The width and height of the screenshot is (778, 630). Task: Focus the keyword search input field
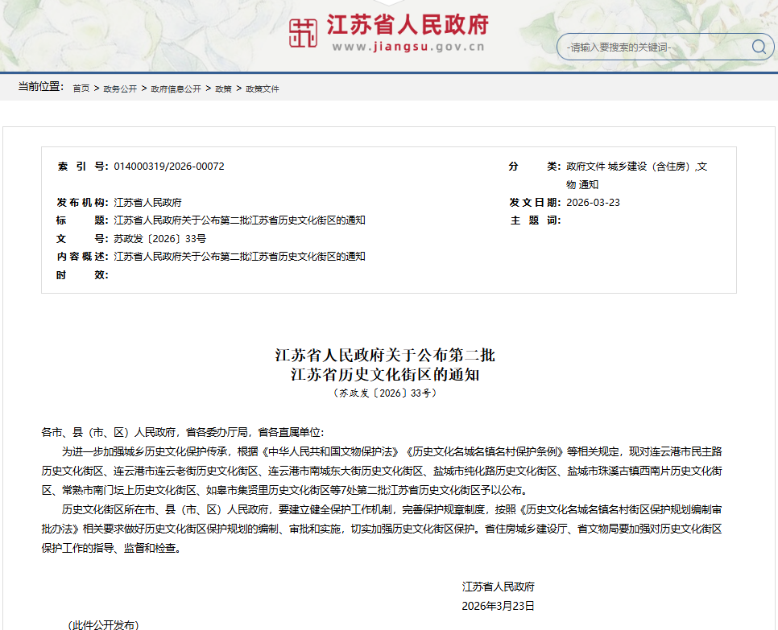coord(654,47)
